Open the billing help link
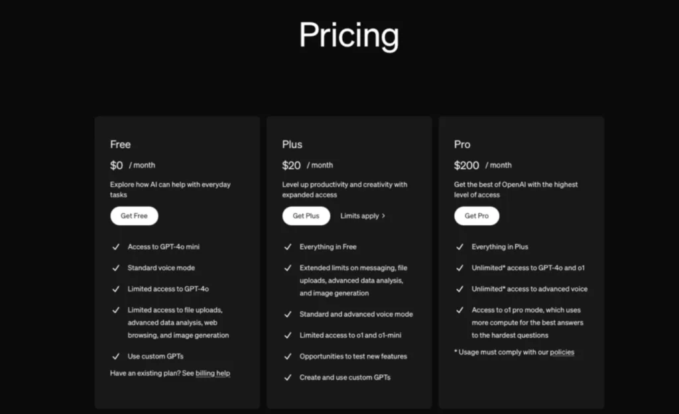The width and height of the screenshot is (679, 414). point(213,374)
